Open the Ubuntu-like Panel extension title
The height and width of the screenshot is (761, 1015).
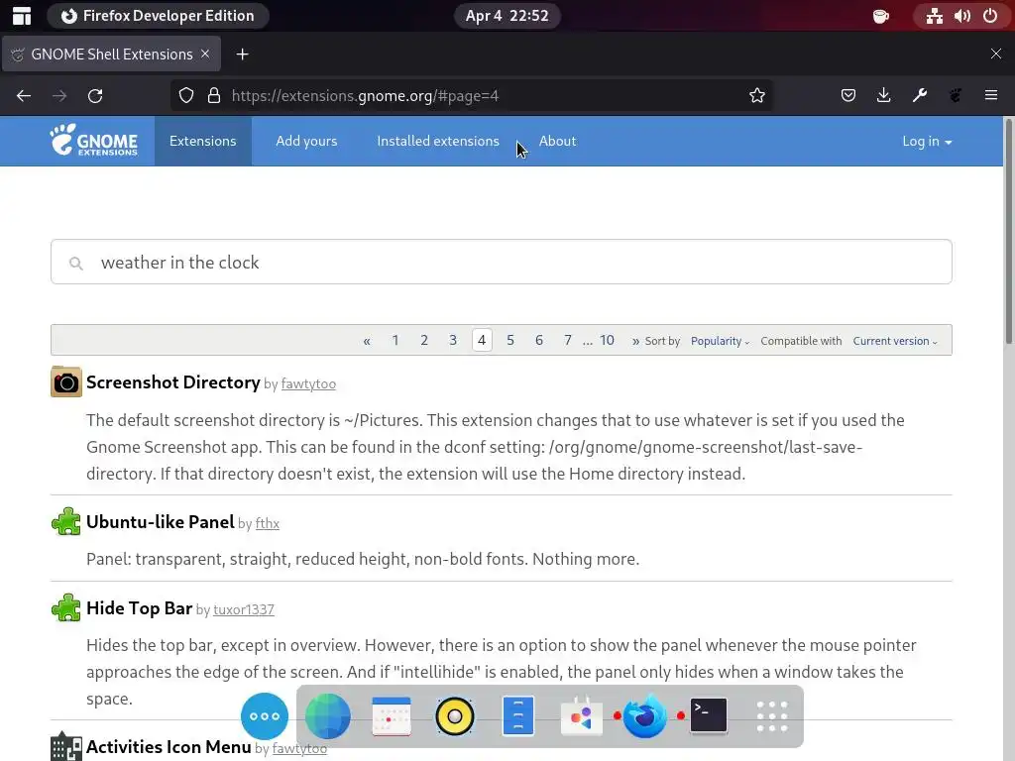[x=160, y=521]
